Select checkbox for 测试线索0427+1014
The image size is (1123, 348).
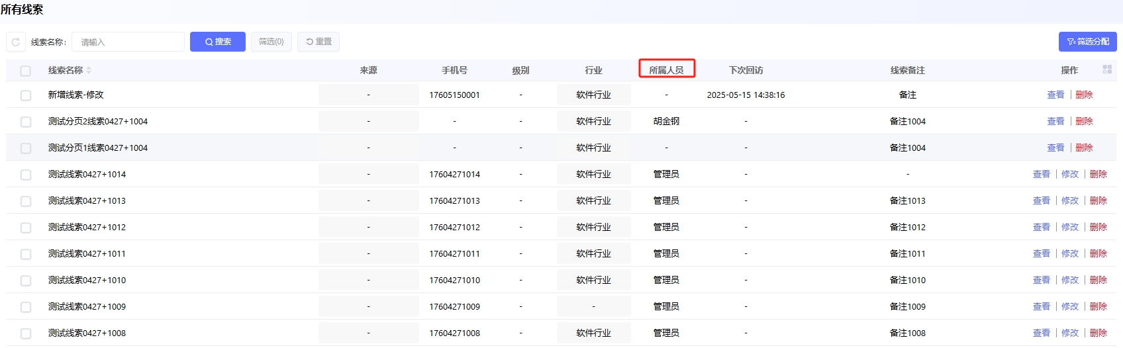click(x=26, y=175)
